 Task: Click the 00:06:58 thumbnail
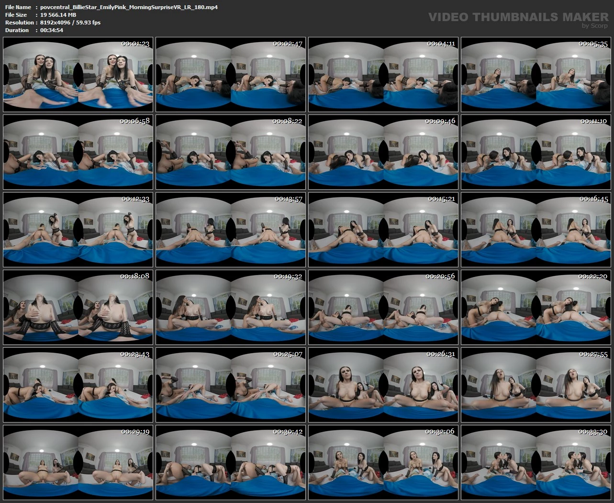pyautogui.click(x=78, y=152)
